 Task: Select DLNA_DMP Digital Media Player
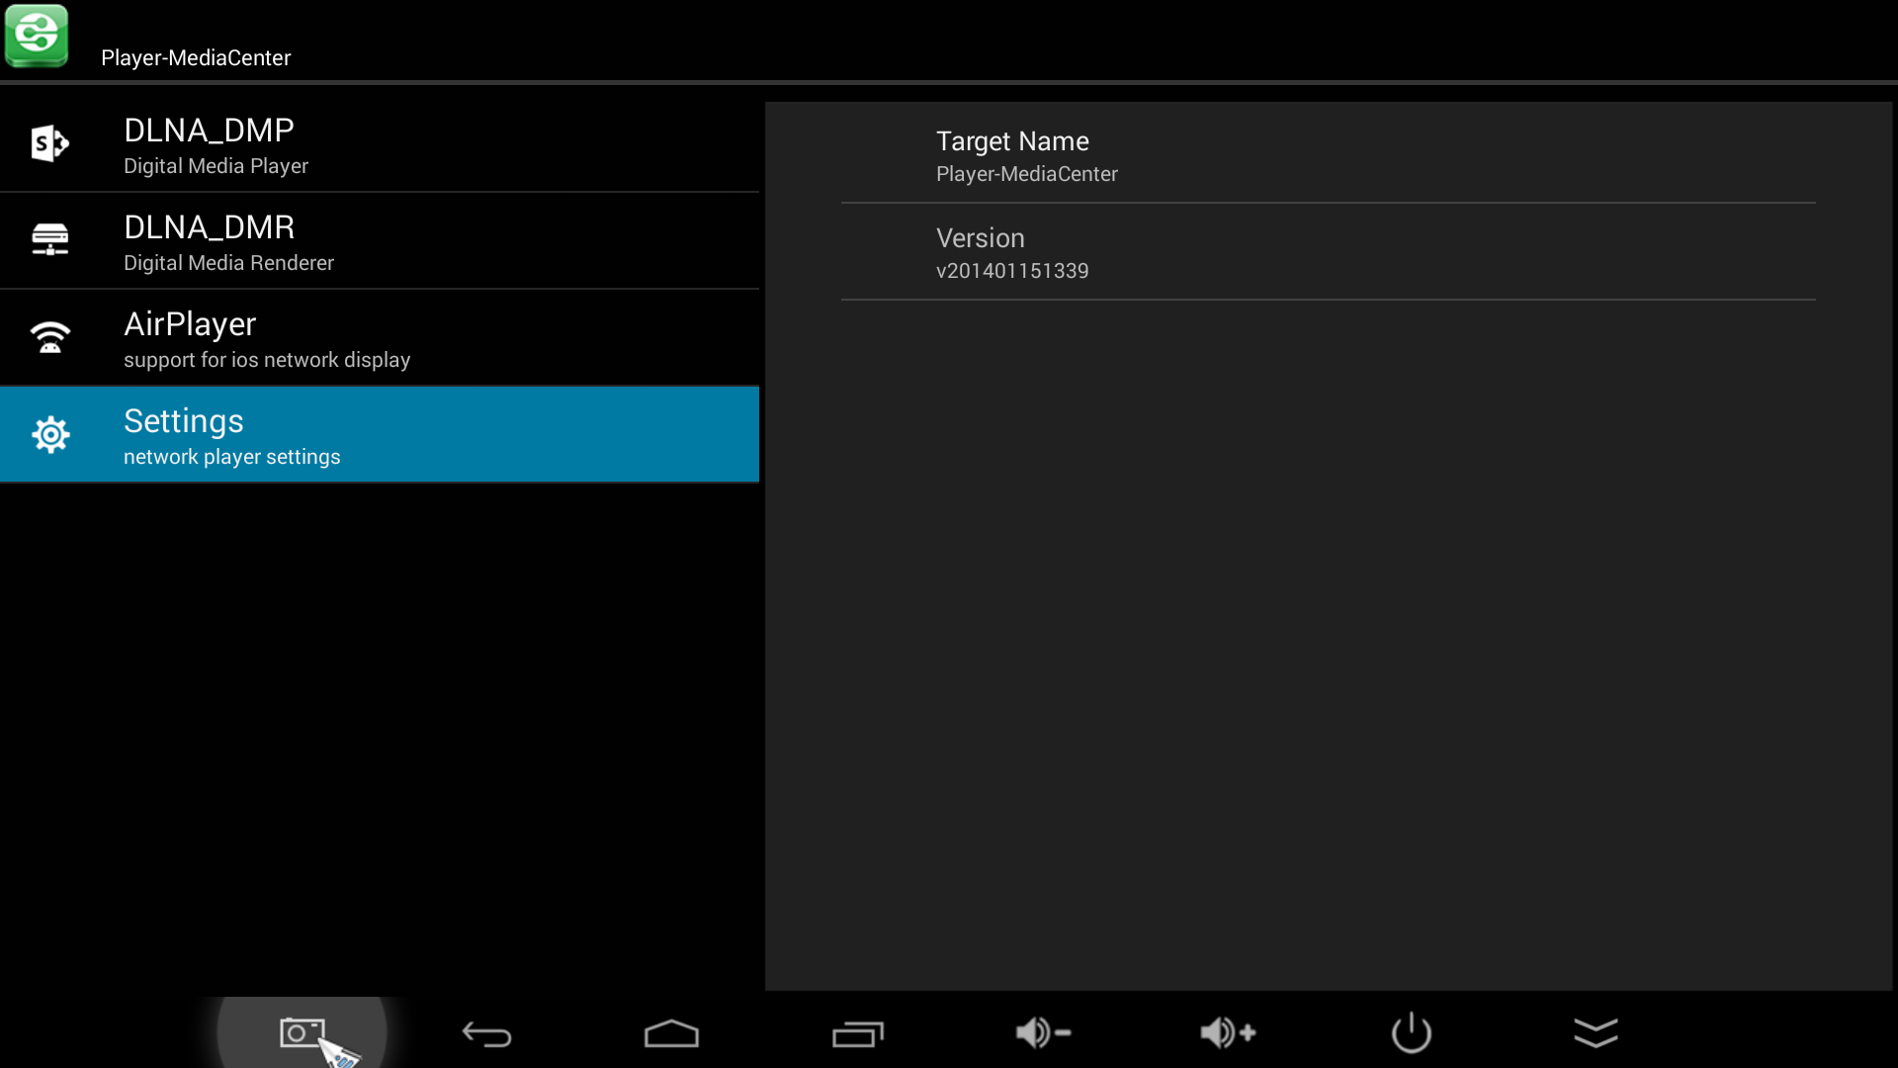click(x=380, y=143)
